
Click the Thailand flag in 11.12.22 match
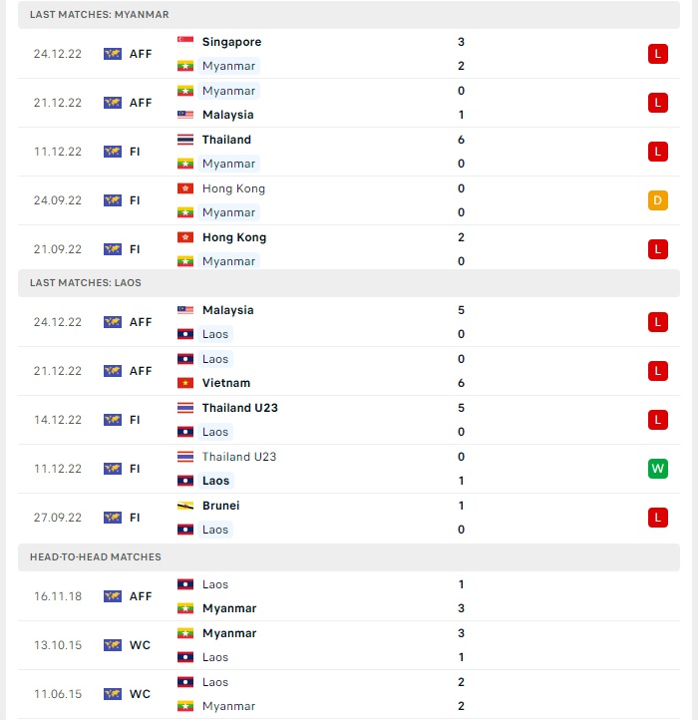coord(185,140)
